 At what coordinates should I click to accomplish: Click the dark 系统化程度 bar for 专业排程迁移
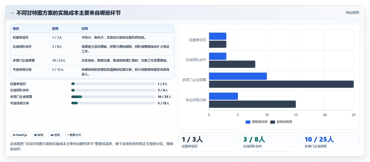pyautogui.click(x=252, y=104)
